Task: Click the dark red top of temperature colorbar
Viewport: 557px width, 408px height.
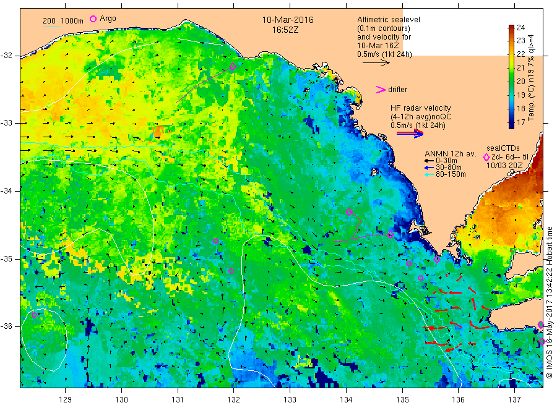Action: [x=511, y=27]
